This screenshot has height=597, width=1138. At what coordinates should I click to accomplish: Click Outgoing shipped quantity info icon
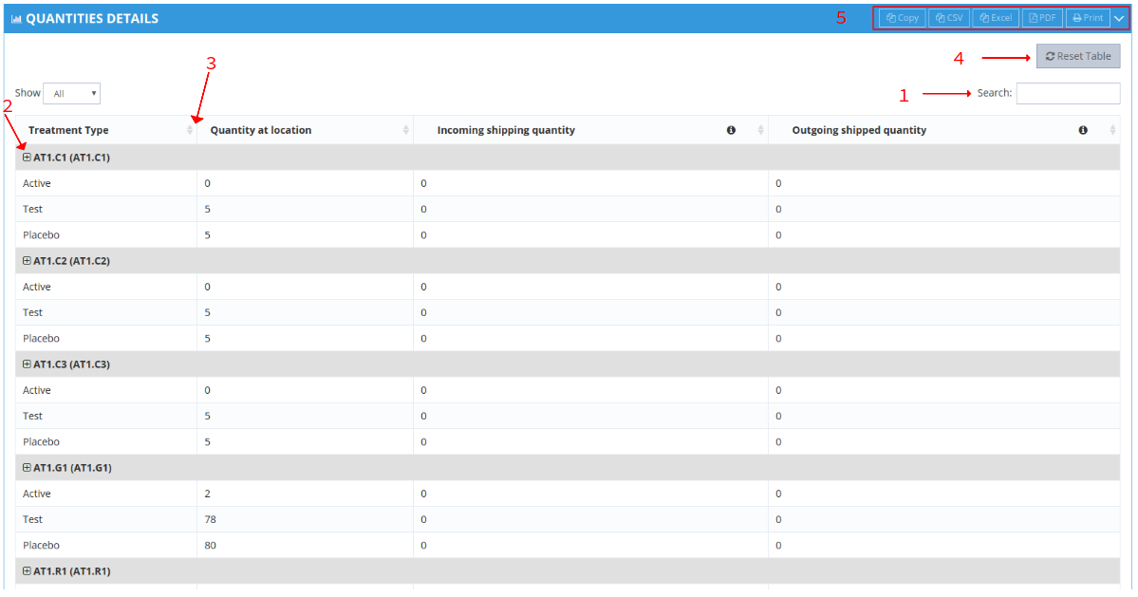(x=1083, y=130)
